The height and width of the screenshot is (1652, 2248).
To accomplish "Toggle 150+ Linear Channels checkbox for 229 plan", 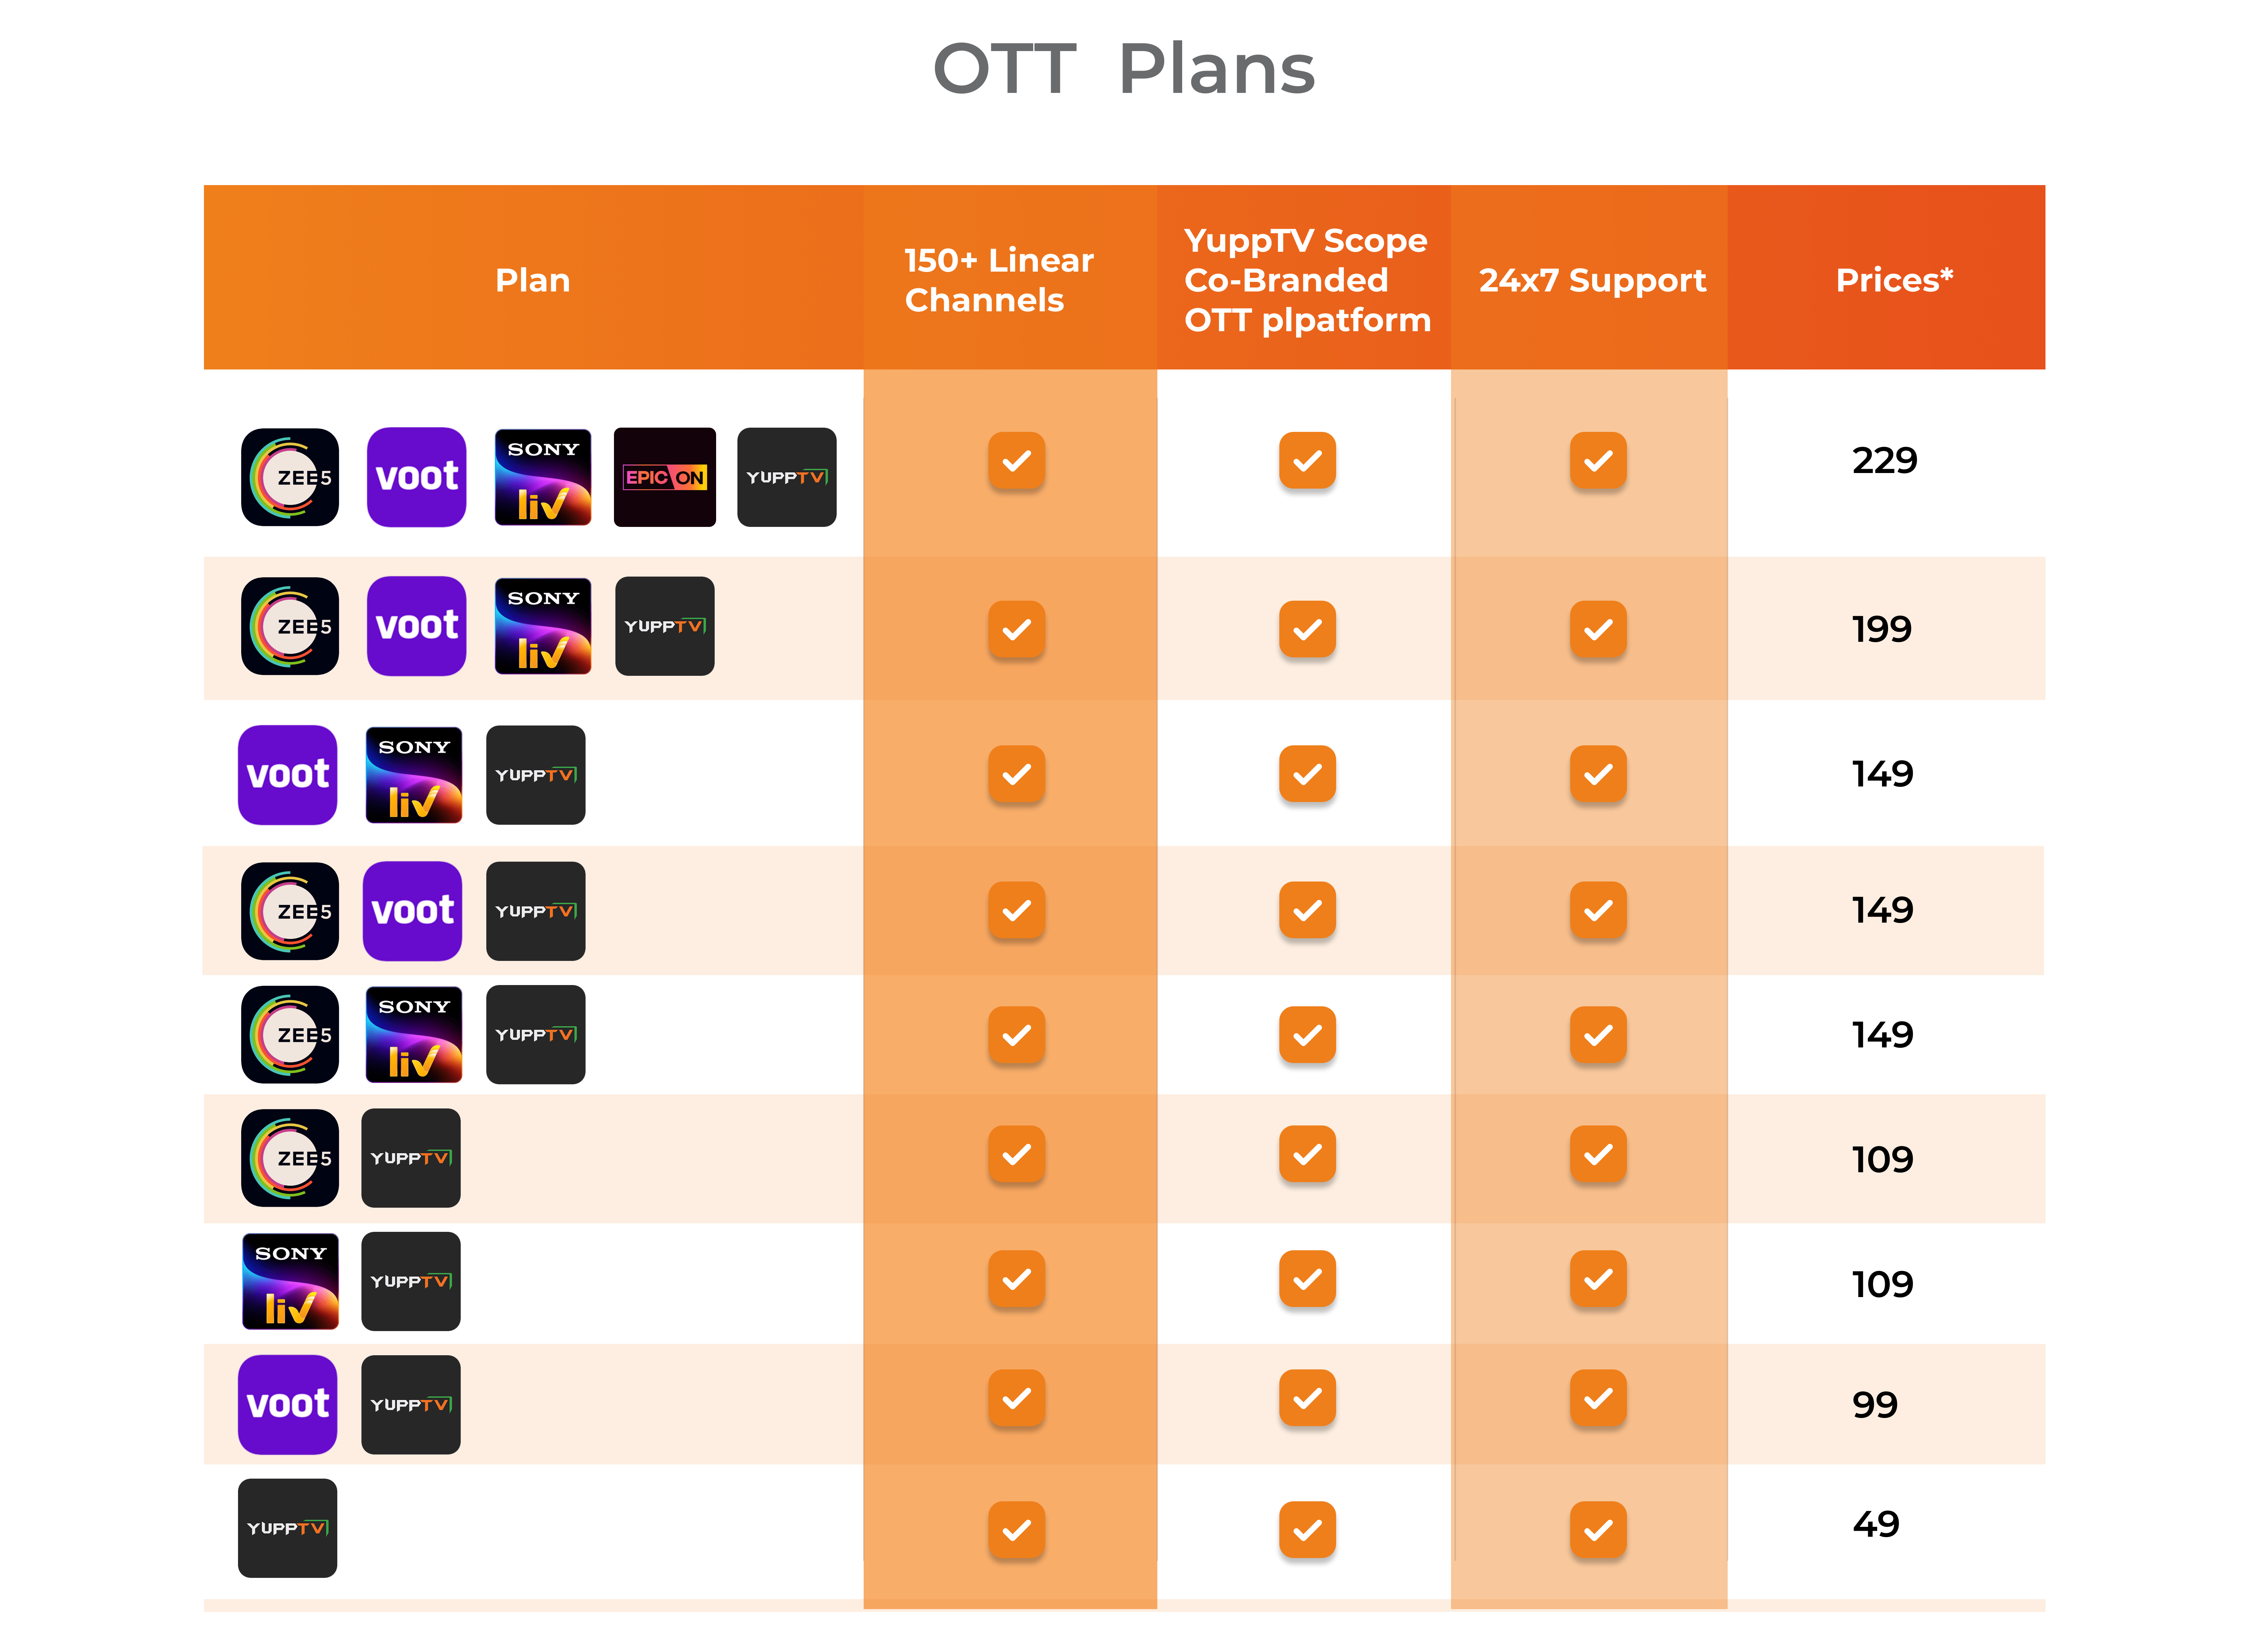I will tap(1016, 461).
